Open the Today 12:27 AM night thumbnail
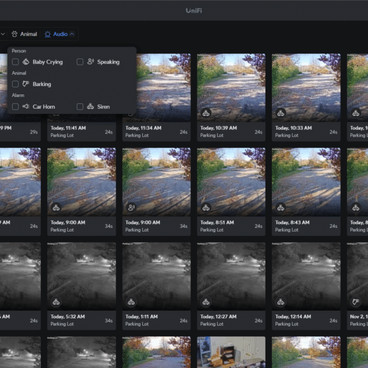 231,276
